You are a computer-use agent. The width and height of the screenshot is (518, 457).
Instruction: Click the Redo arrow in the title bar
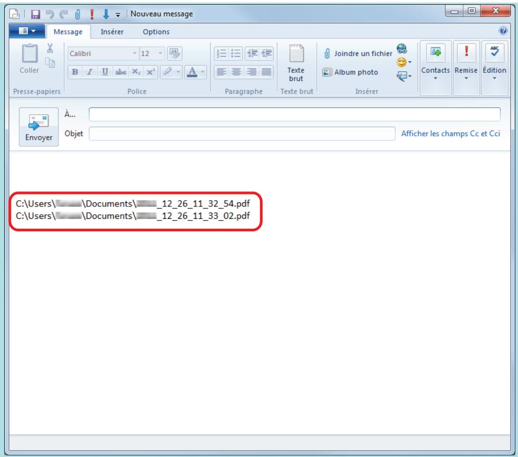[63, 14]
